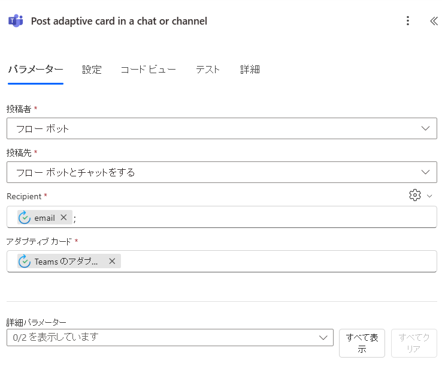
Task: Click the アダプティブ カード label
Action: click(x=39, y=242)
